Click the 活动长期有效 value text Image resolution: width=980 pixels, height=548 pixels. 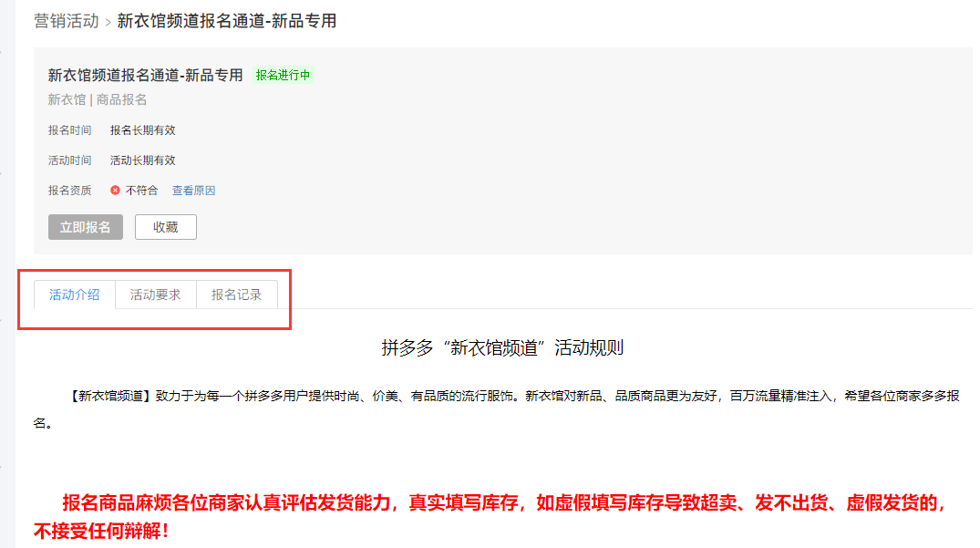pos(142,160)
